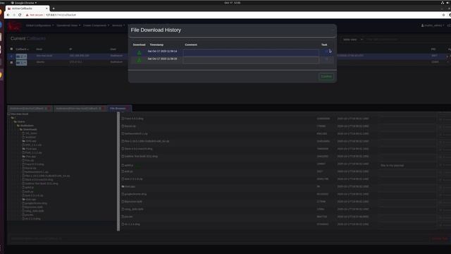The image size is (451, 254).
Task: Open the task link for the 11:59:33 download
Action: click(x=327, y=59)
